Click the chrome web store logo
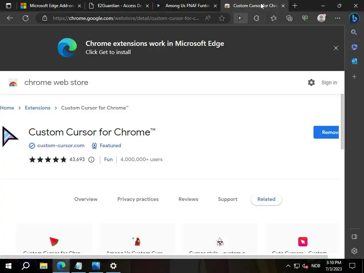Viewport: 364px width, 273px height. pyautogui.click(x=48, y=82)
